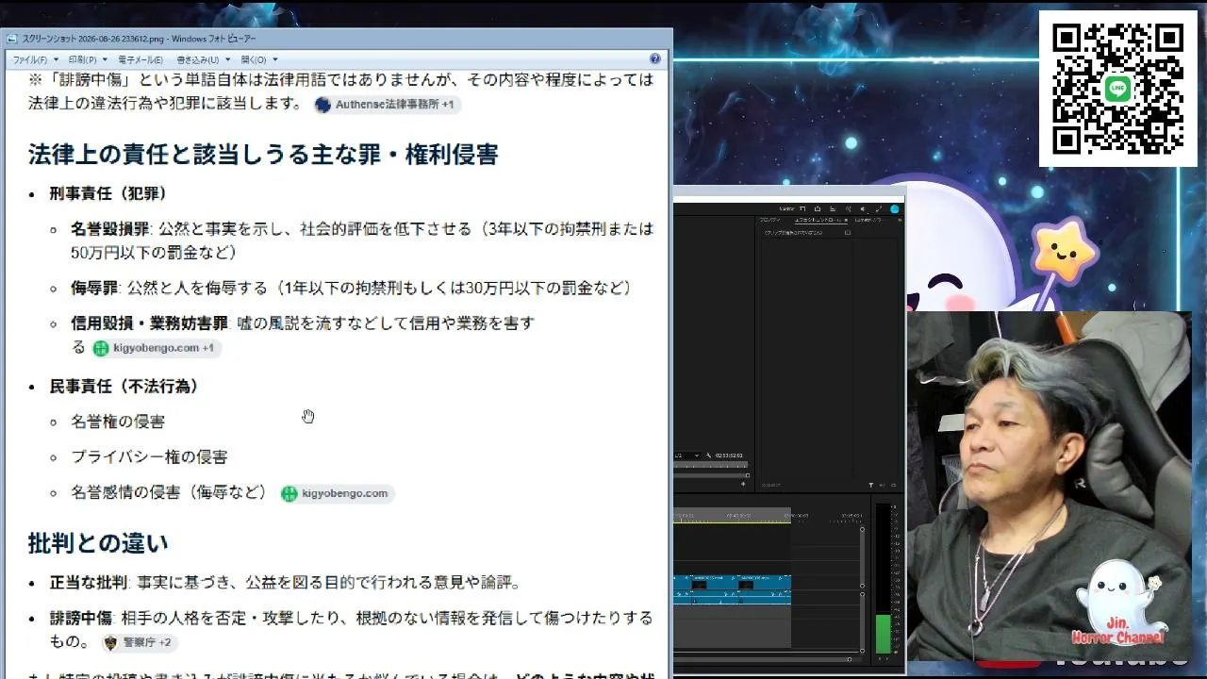Click the kigyobengo.com +1 source chip
The height and width of the screenshot is (679, 1207).
(156, 348)
